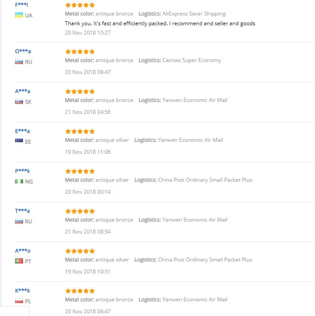The height and width of the screenshot is (316, 315).
Task: Click the Ukraine flag icon beside UA
Action: click(x=19, y=15)
